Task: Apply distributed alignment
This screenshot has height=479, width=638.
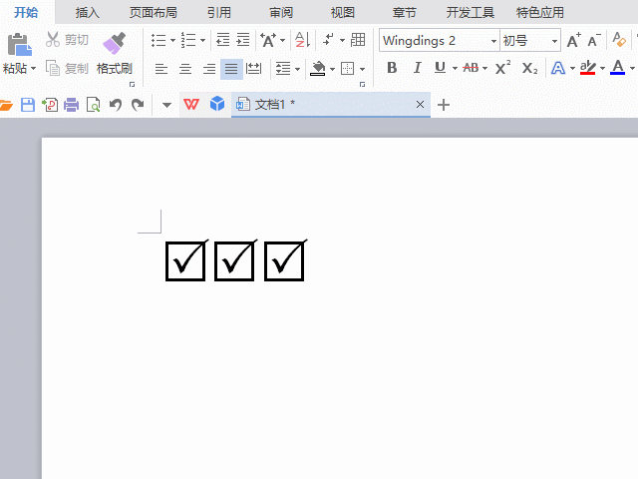Action: 254,69
